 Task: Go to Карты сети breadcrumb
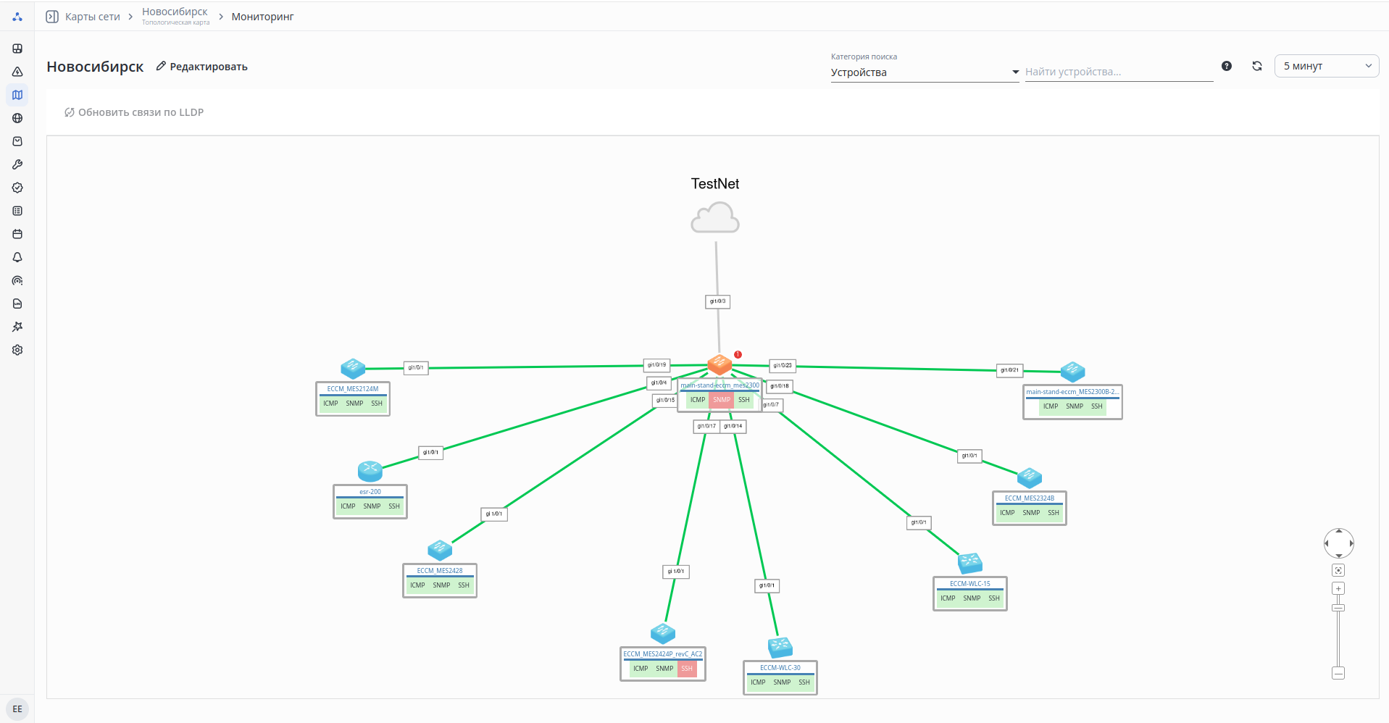pos(92,17)
